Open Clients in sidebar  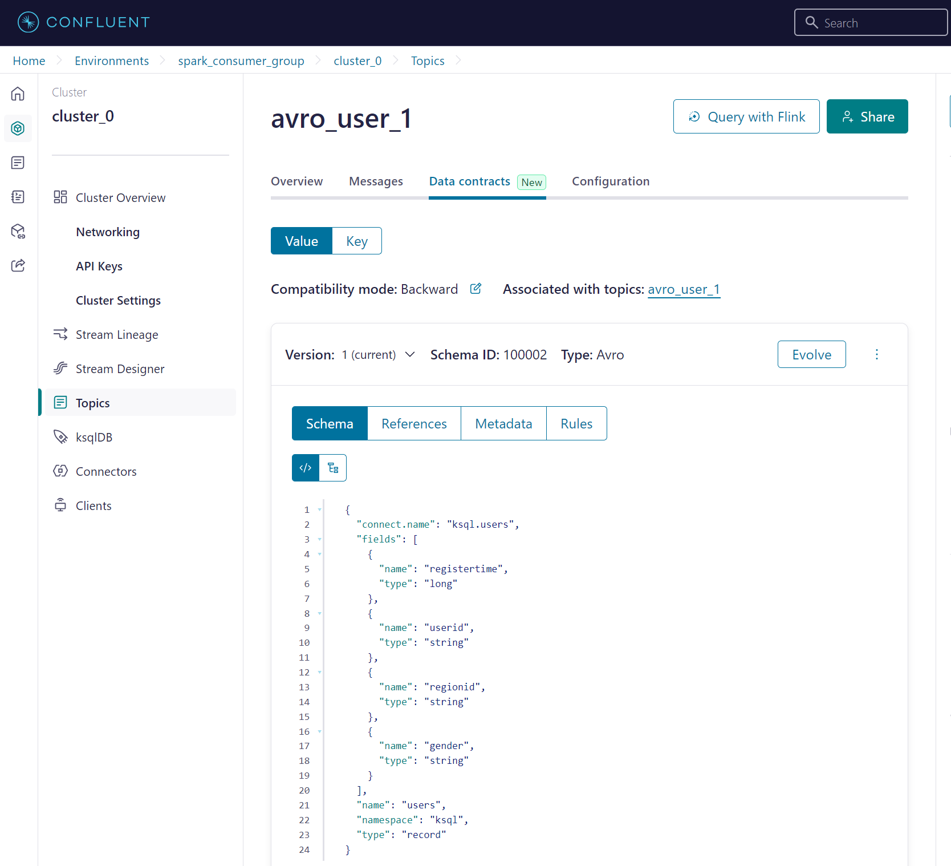point(94,505)
